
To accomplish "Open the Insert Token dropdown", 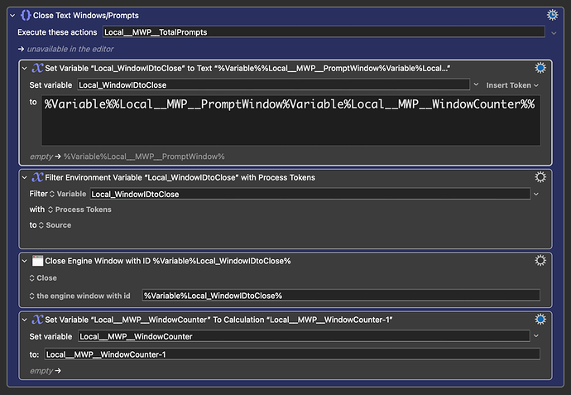I will [512, 84].
